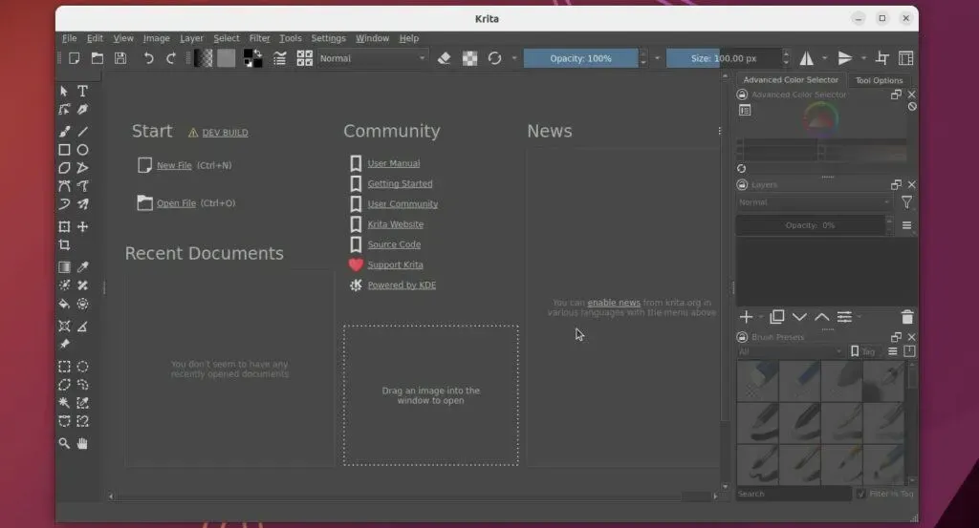Select the Rectangular Selection tool

click(64, 367)
